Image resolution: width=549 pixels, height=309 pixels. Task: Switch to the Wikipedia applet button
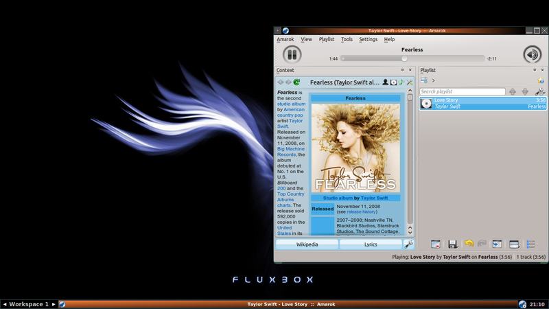pos(307,244)
